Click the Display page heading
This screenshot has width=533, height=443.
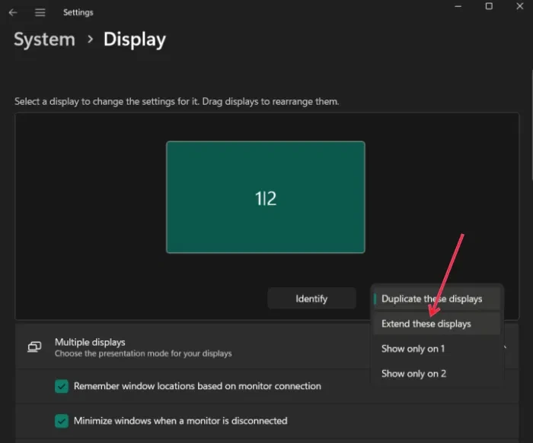135,40
